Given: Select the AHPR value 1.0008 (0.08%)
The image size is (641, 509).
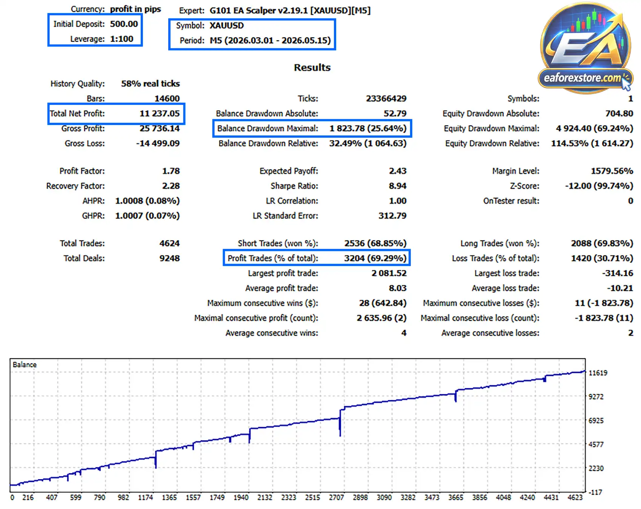Looking at the screenshot, I should (x=148, y=201).
